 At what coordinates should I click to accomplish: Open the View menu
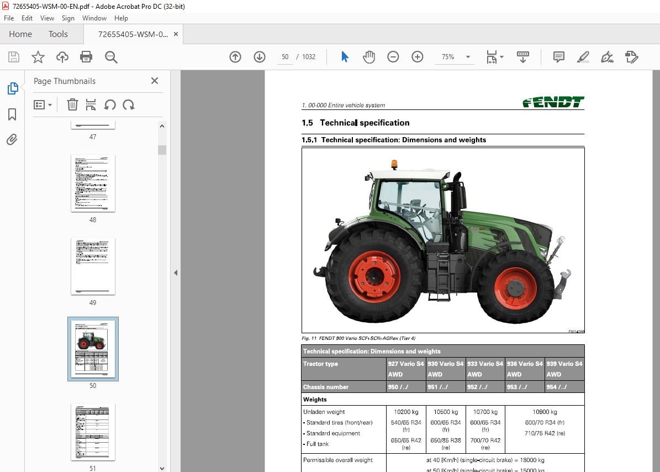coord(47,18)
